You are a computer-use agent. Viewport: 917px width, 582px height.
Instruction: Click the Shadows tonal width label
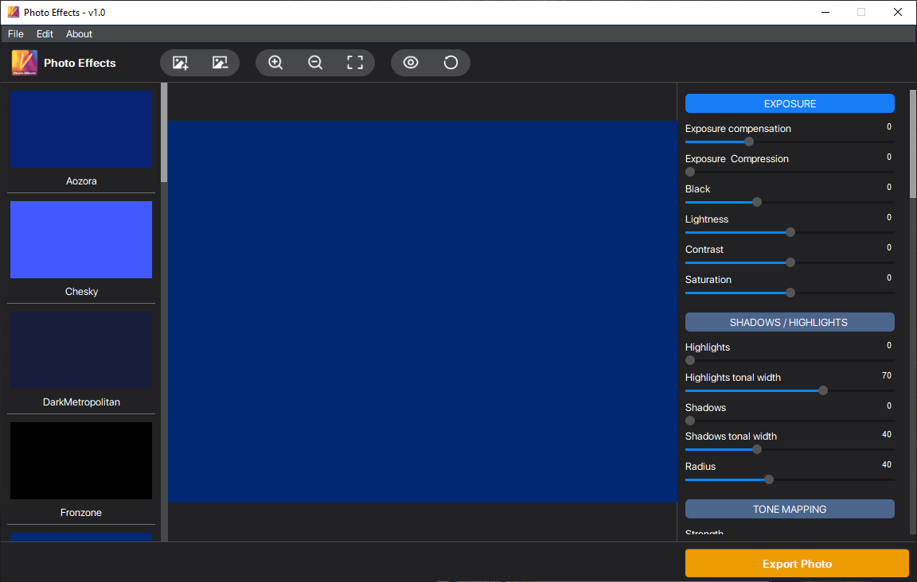[731, 436]
